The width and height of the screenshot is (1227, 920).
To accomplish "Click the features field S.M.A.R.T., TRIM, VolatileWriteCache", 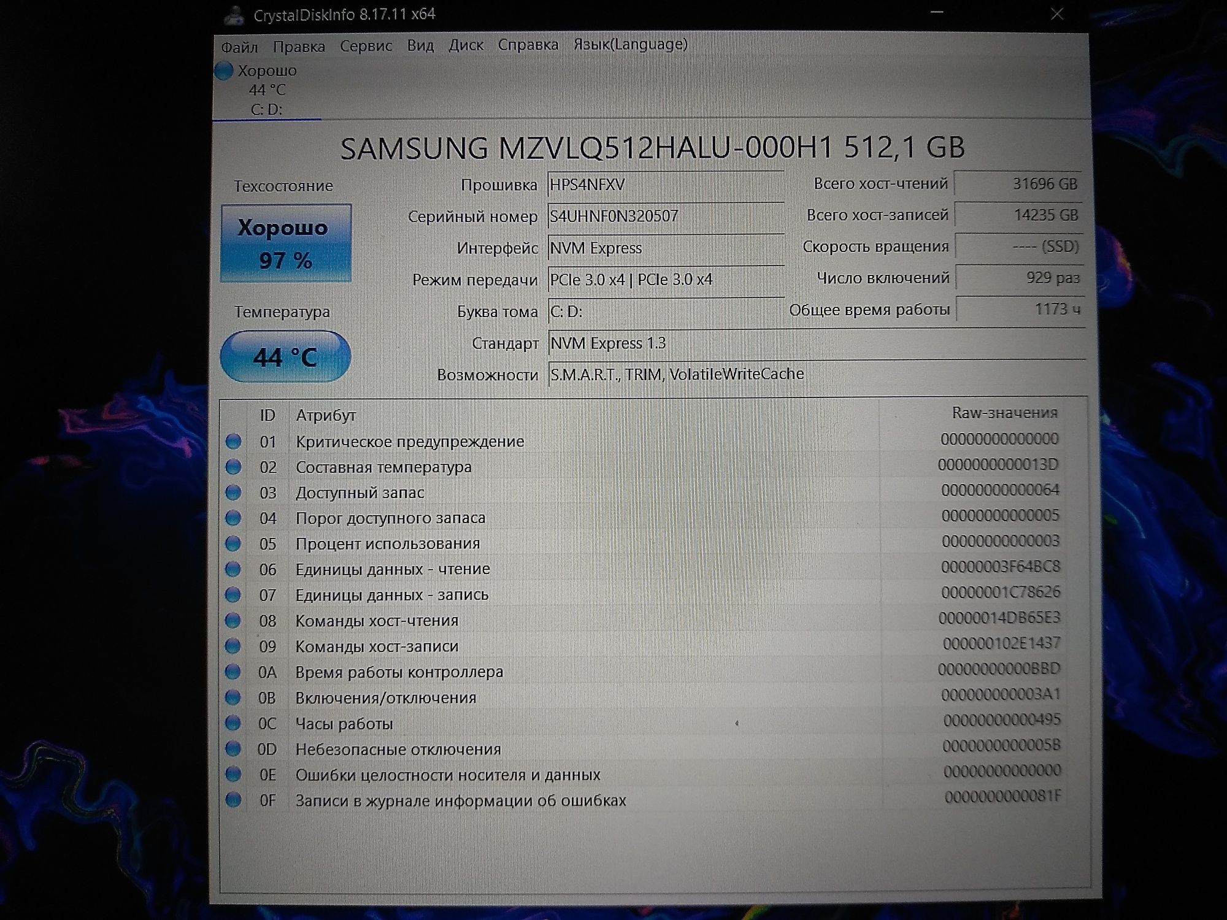I will pos(816,375).
